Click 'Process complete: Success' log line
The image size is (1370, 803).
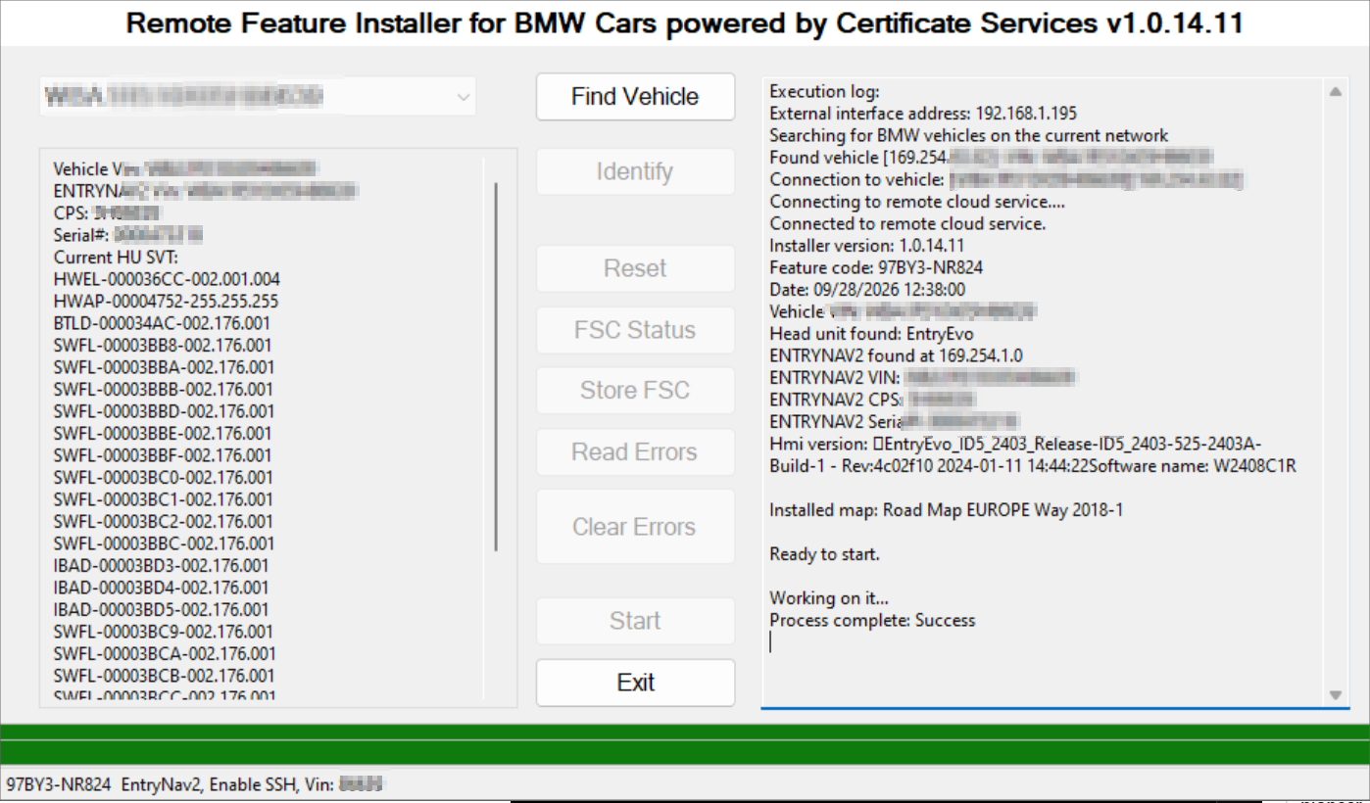[x=872, y=620]
